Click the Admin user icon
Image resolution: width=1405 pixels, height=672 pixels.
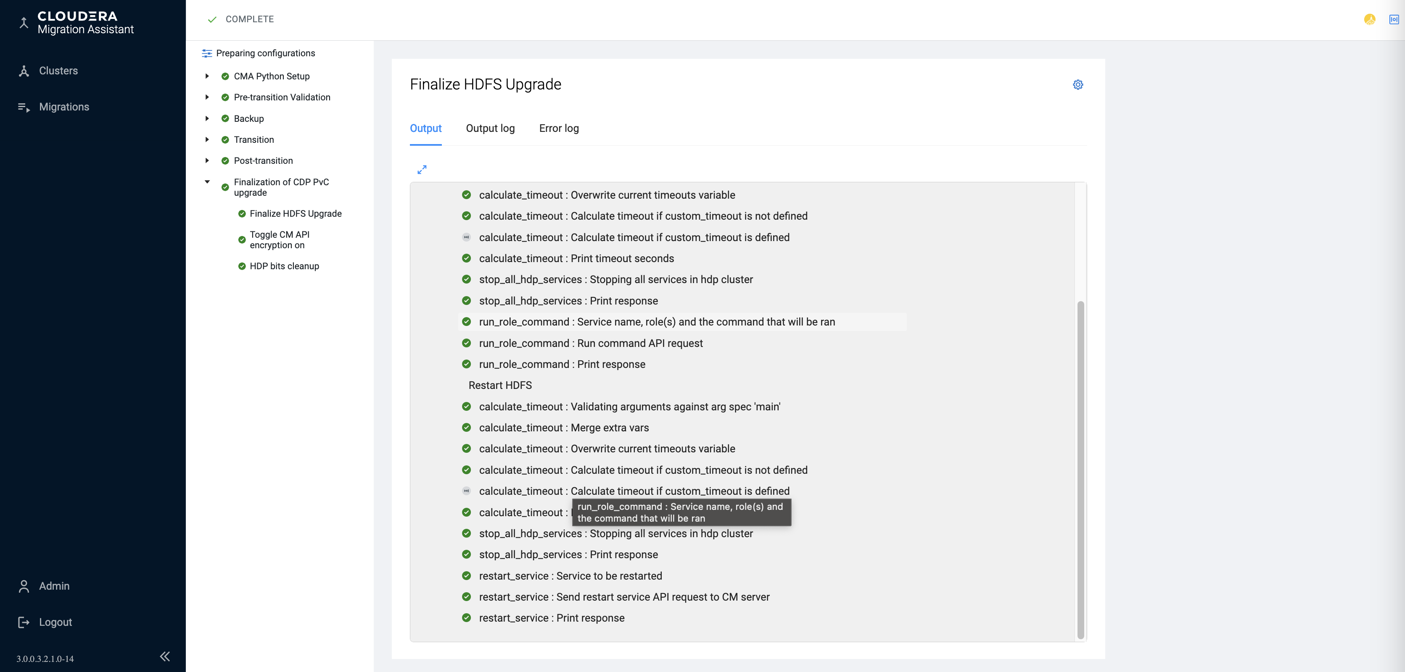(24, 586)
